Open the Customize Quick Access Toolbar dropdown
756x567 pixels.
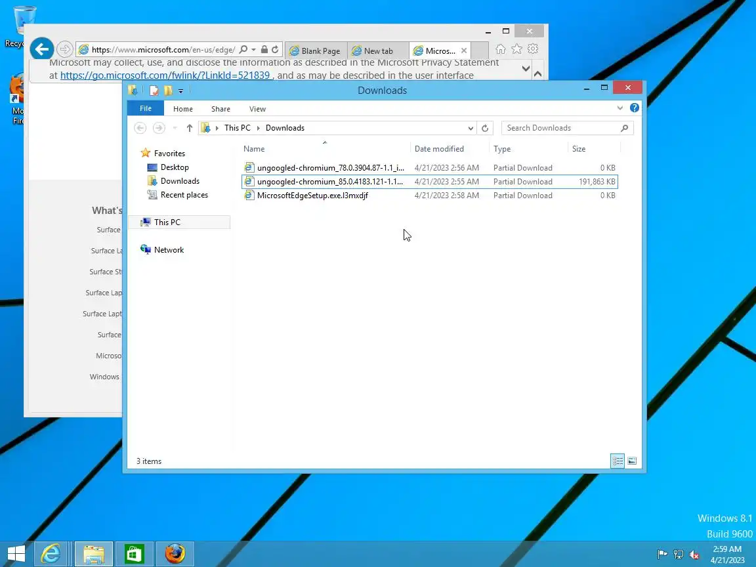(181, 91)
